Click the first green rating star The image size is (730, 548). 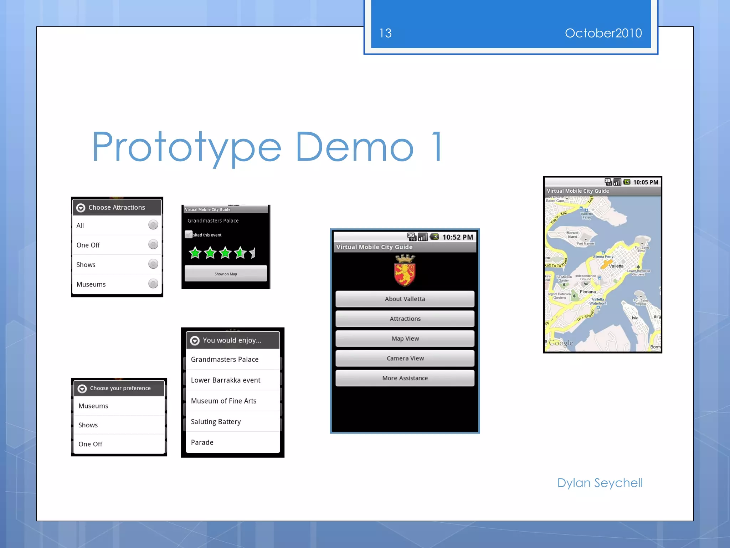[x=195, y=253]
